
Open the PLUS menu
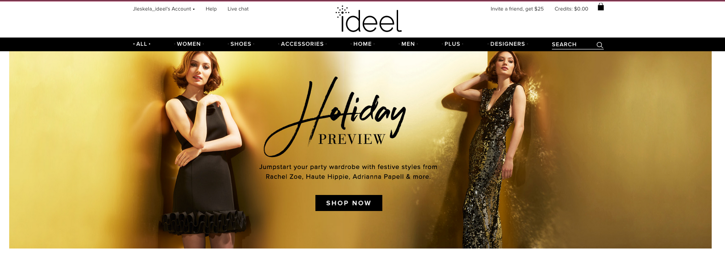coord(452,44)
